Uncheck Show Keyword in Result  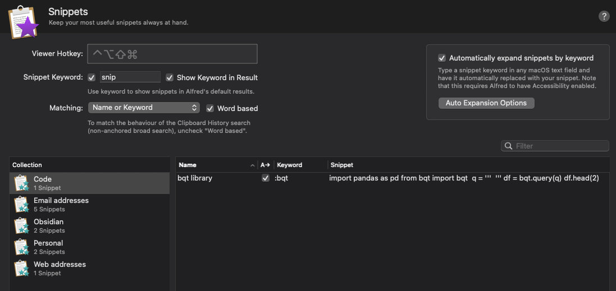(x=170, y=77)
